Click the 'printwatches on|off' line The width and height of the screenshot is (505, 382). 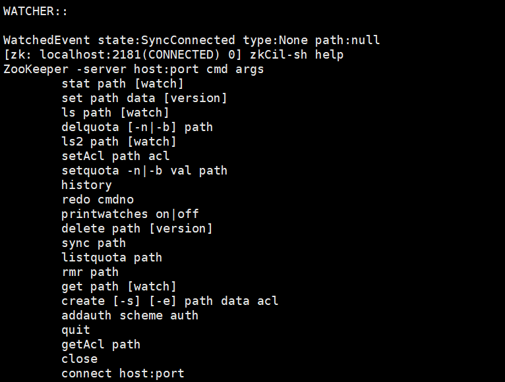(130, 213)
